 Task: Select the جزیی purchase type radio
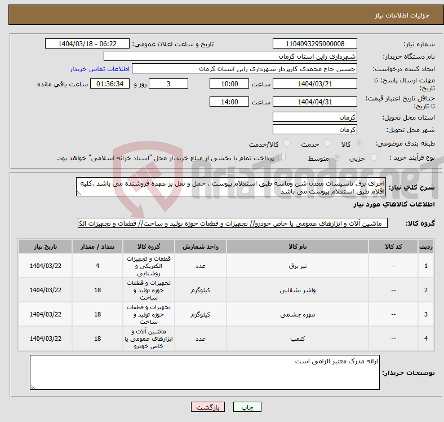374,157
